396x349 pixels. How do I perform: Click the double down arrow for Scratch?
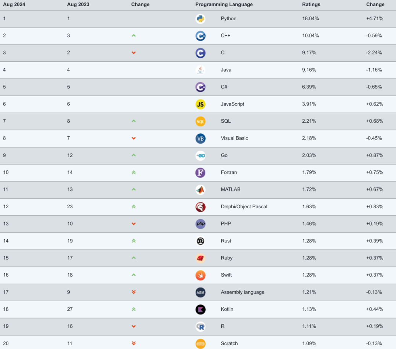pyautogui.click(x=133, y=343)
